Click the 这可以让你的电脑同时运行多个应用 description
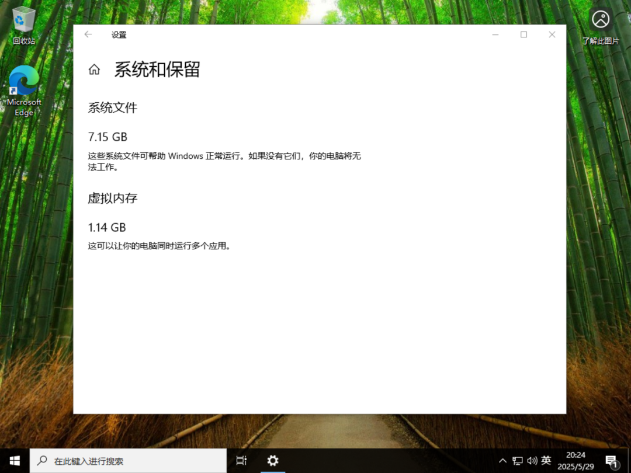 click(x=159, y=246)
